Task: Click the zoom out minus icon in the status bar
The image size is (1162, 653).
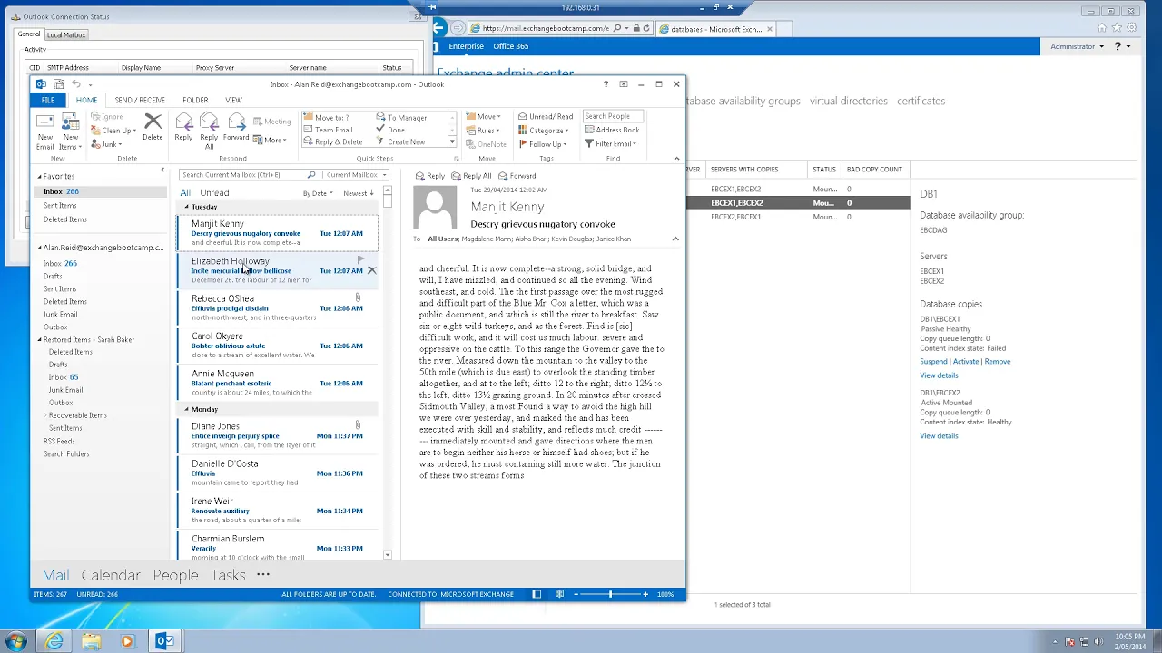Action: tap(576, 594)
